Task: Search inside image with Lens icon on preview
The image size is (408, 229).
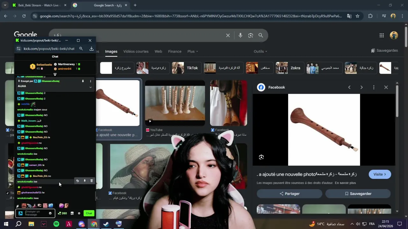Action: pos(261,157)
